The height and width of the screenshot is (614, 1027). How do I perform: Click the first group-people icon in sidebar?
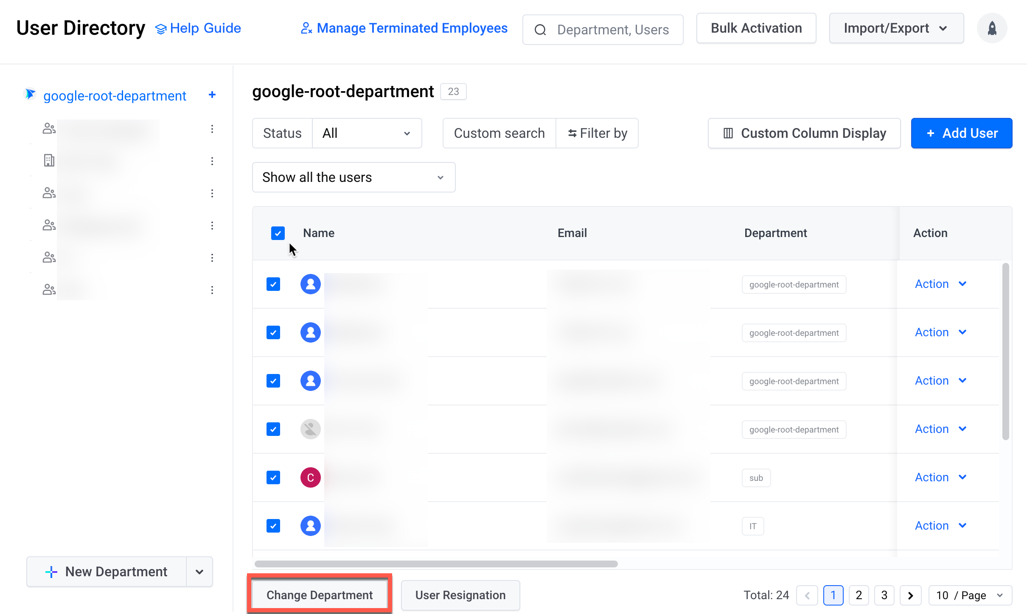49,128
